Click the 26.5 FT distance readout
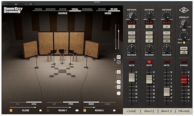Image resolution: width=194 pixels, height=116 pixels. (x=167, y=22)
